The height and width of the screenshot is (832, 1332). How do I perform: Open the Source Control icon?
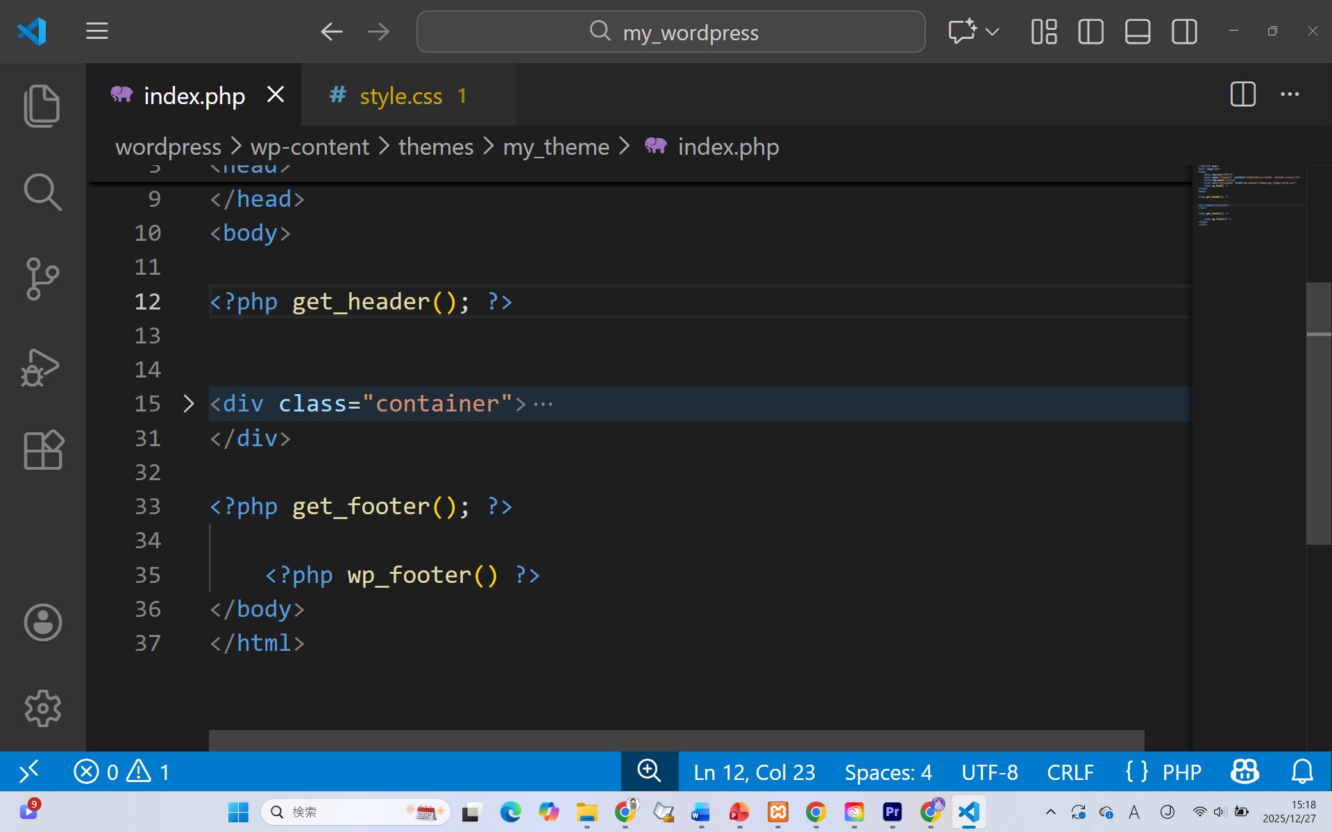42,278
